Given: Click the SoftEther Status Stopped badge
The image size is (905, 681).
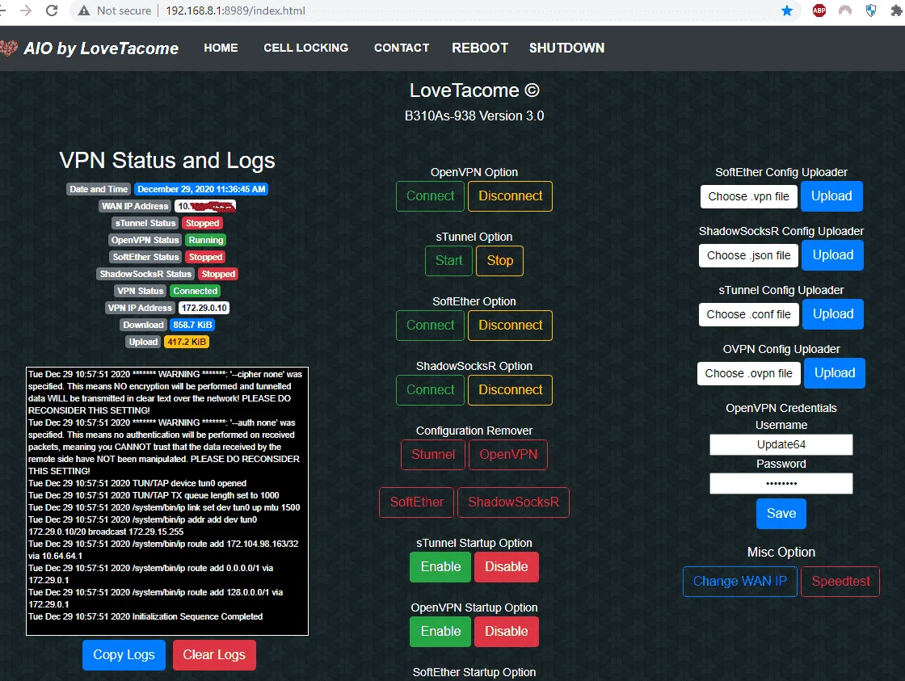Looking at the screenshot, I should coord(205,258).
